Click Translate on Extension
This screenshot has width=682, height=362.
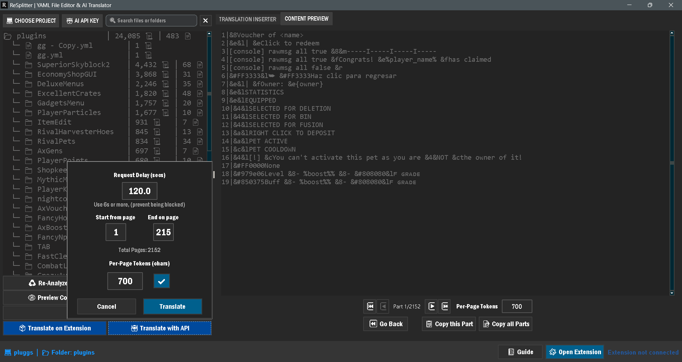(55, 328)
